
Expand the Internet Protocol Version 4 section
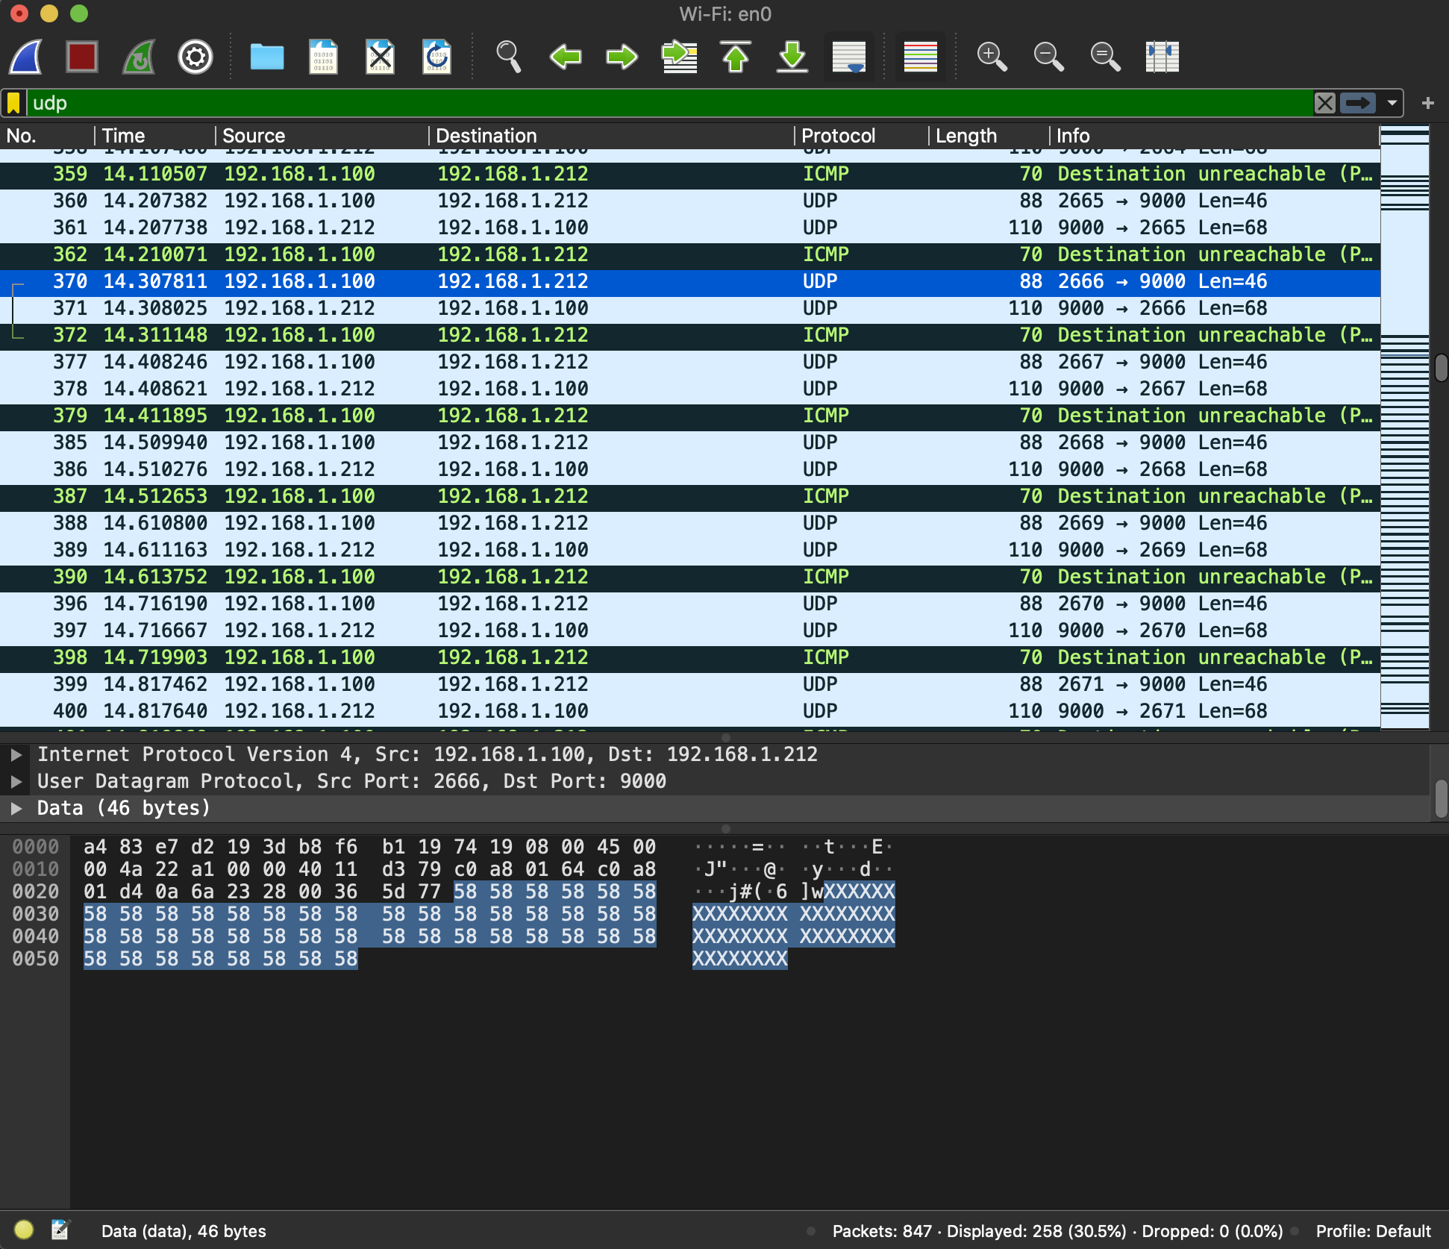click(16, 754)
